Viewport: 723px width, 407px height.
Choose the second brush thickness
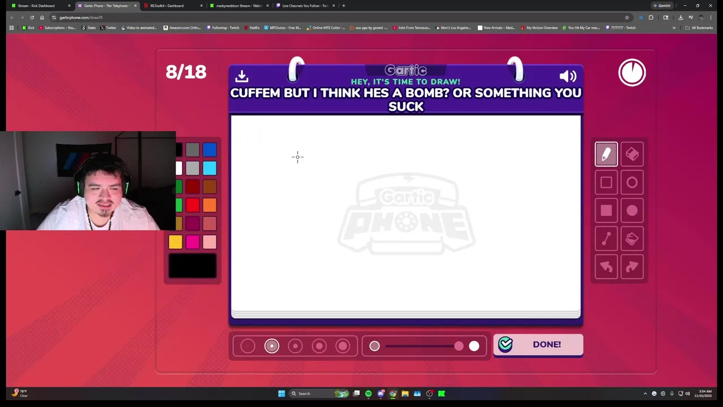pyautogui.click(x=272, y=346)
